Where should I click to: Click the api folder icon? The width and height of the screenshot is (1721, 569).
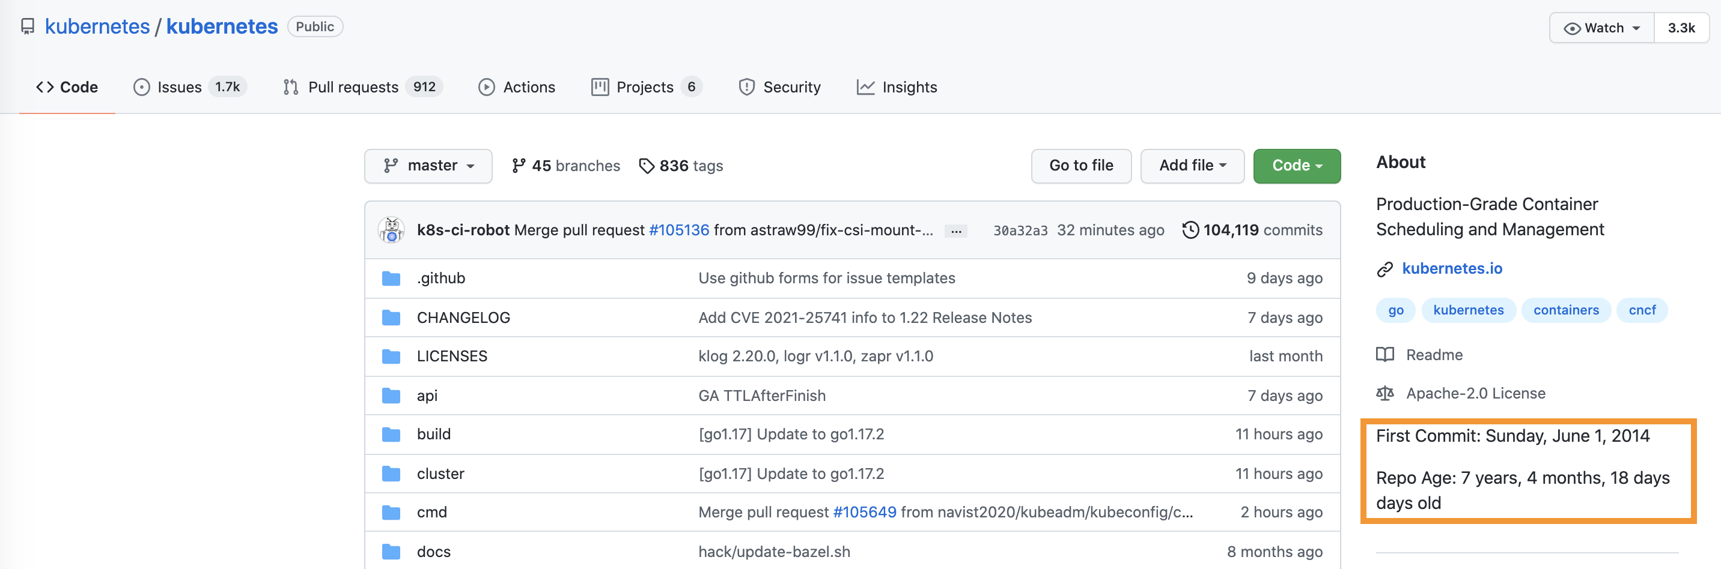391,396
